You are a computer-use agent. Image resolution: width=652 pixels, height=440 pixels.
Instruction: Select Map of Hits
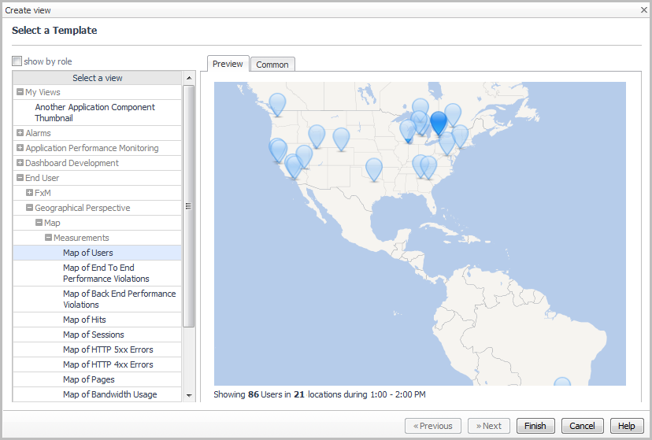tap(98, 320)
